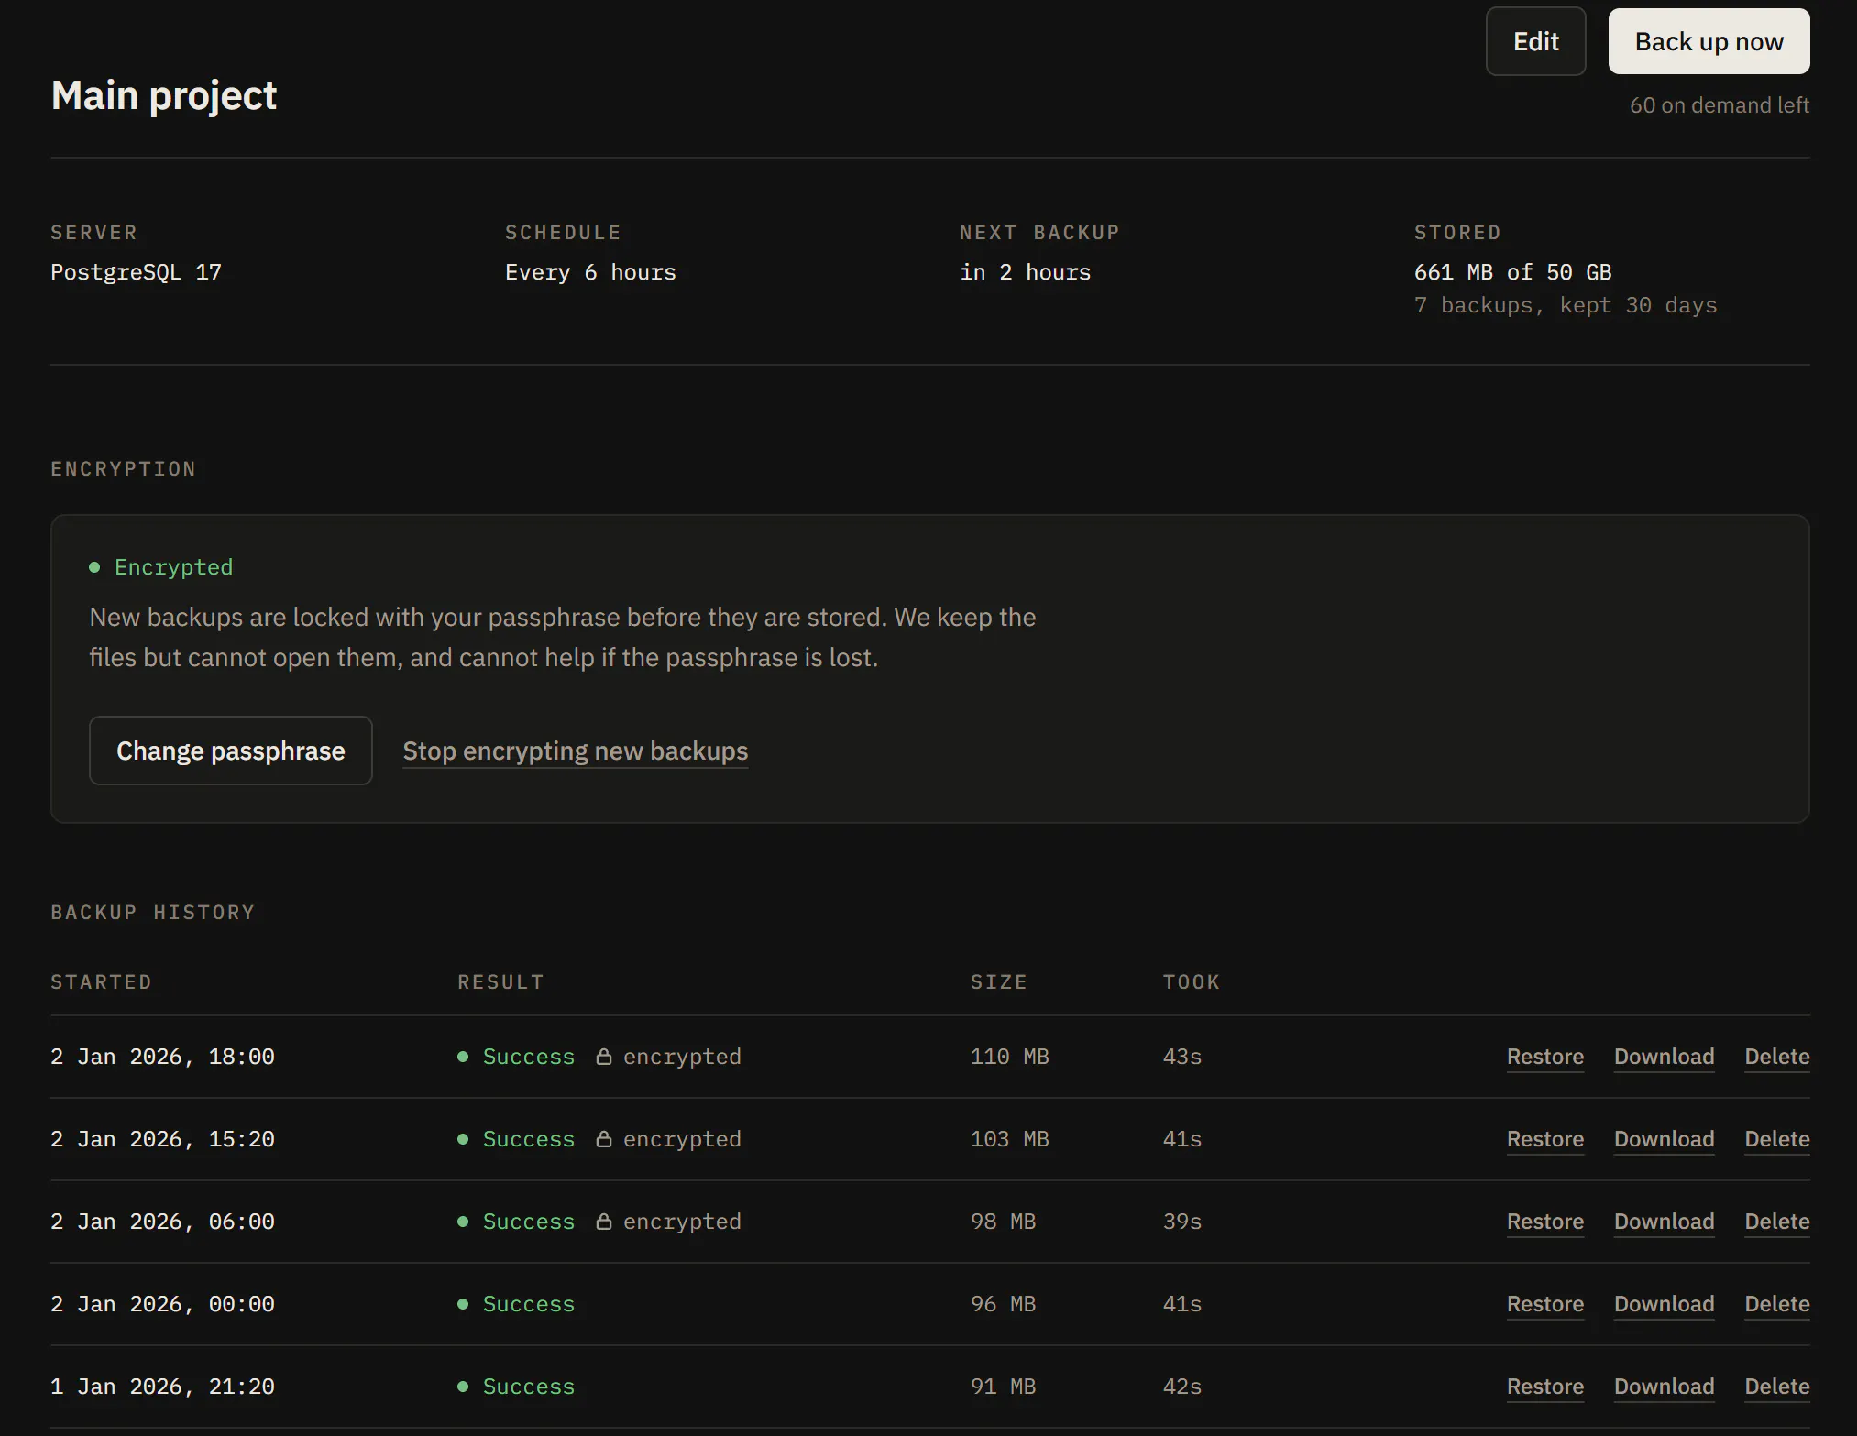Image resolution: width=1857 pixels, height=1436 pixels.
Task: Click the BACKUP HISTORY section heading
Action: coord(152,913)
